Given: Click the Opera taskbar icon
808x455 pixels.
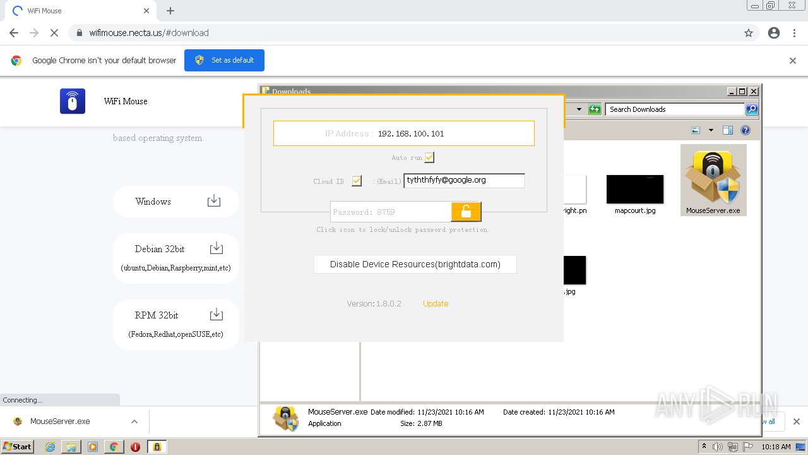Looking at the screenshot, I should [x=135, y=447].
